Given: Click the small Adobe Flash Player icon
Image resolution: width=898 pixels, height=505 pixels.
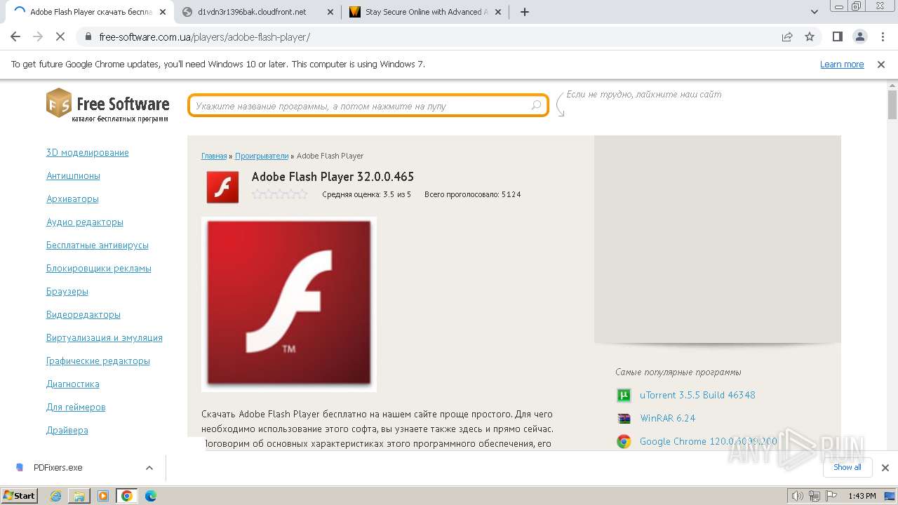Looking at the screenshot, I should (223, 187).
